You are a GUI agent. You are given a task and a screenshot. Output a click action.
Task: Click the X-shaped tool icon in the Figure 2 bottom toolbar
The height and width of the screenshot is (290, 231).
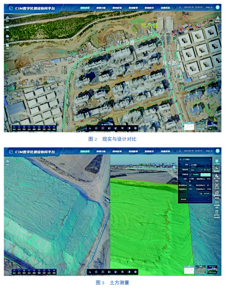pos(122,128)
